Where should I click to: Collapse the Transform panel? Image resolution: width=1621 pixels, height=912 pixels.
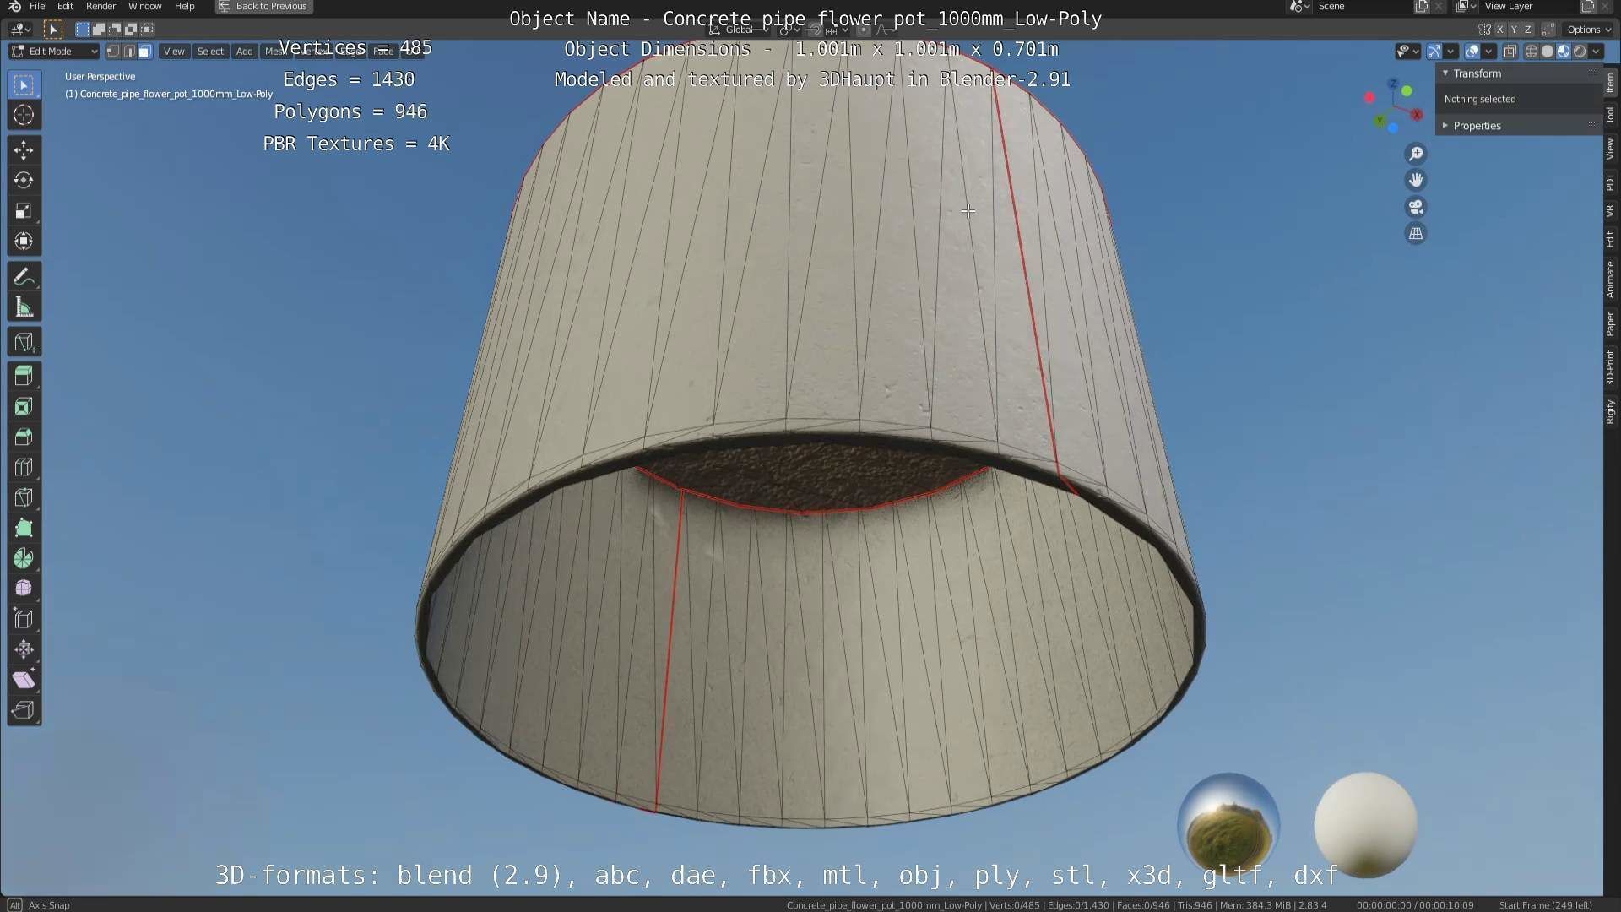(x=1445, y=73)
